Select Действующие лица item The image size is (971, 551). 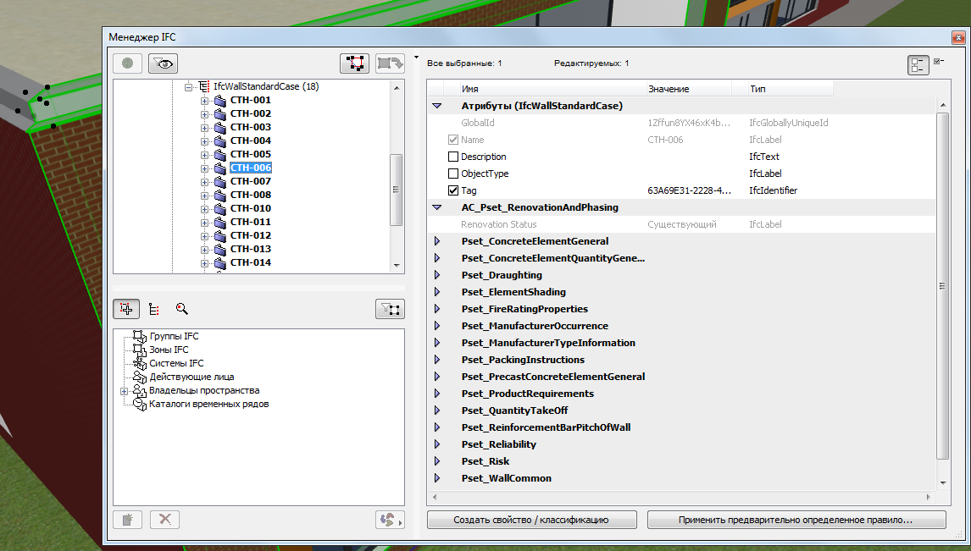191,377
